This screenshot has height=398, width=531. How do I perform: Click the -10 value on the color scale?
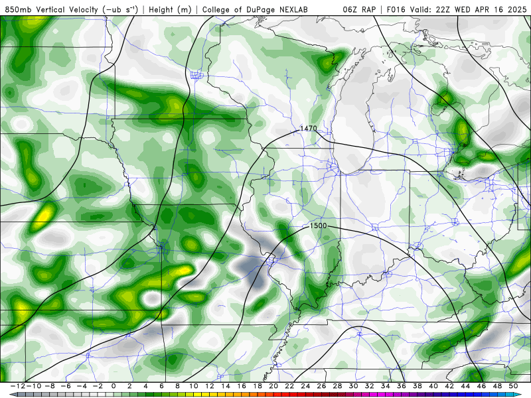tap(33, 386)
